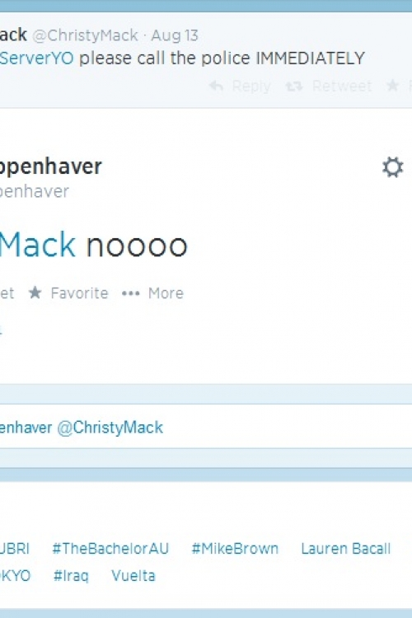Open the Vuelta trend

pos(133,575)
